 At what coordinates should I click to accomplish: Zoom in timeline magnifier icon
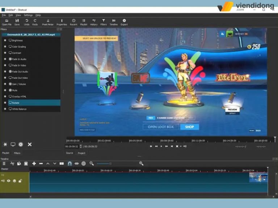pyautogui.click(x=141, y=164)
